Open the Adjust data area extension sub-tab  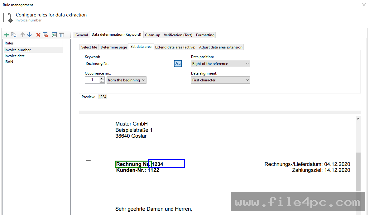(221, 47)
